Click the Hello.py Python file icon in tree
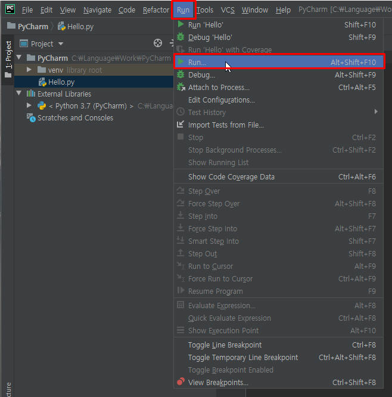Screen dimensions: 392x397 (x=42, y=82)
